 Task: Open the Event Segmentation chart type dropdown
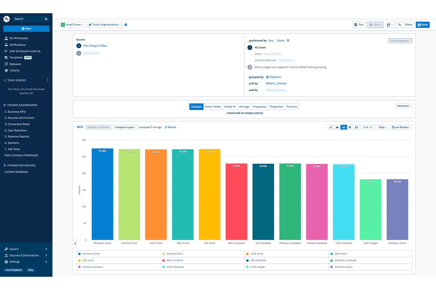click(105, 25)
